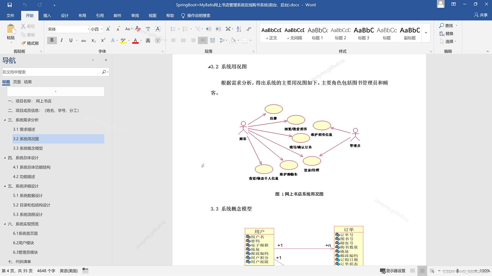
Task: Open bullet list dropdown arrow
Action: pos(179,29)
